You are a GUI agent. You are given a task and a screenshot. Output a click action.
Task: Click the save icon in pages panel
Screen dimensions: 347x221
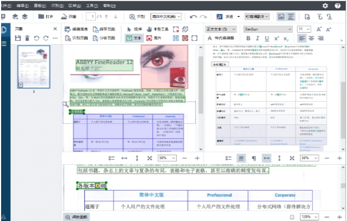click(x=18, y=38)
